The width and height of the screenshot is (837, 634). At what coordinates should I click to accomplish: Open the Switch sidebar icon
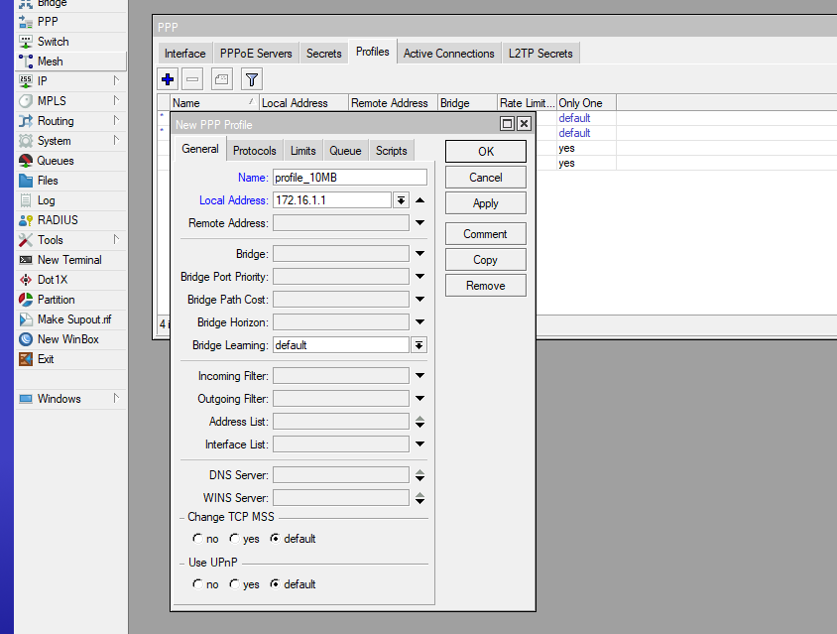(26, 42)
